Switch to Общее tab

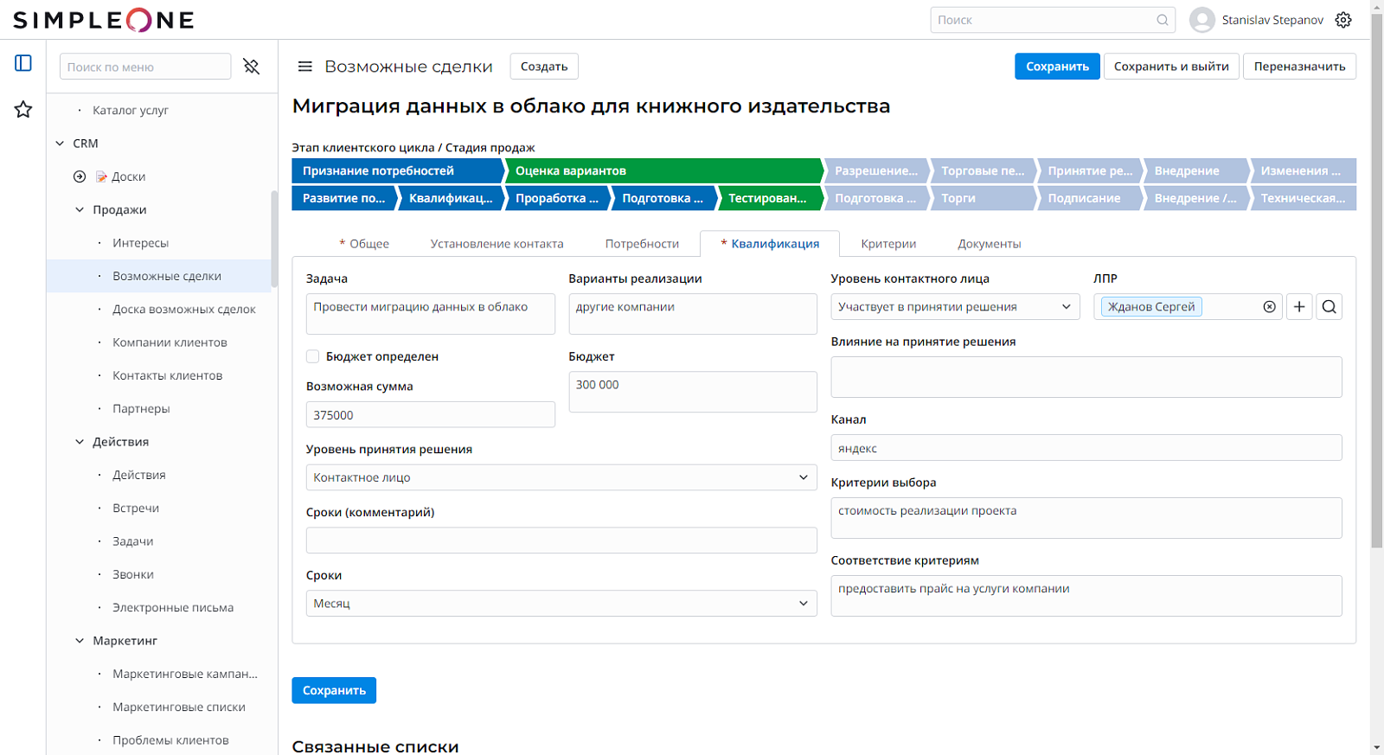coord(364,244)
